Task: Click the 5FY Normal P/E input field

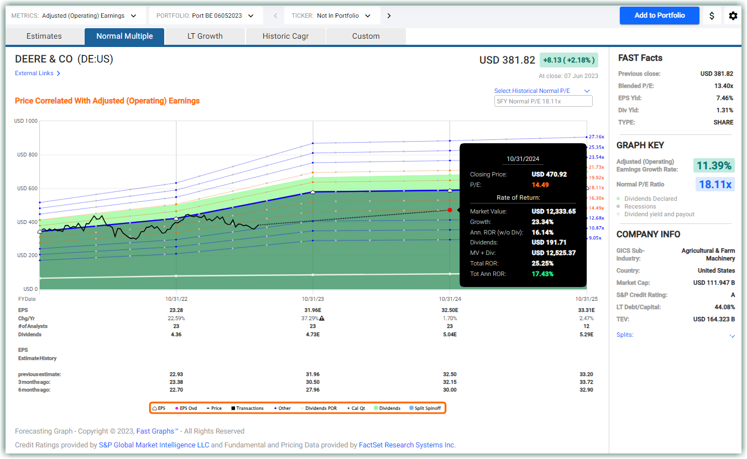Action: (543, 101)
